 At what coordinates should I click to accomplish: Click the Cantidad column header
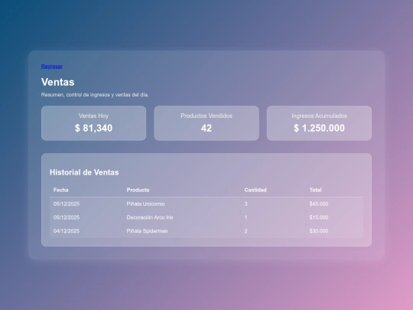point(255,190)
